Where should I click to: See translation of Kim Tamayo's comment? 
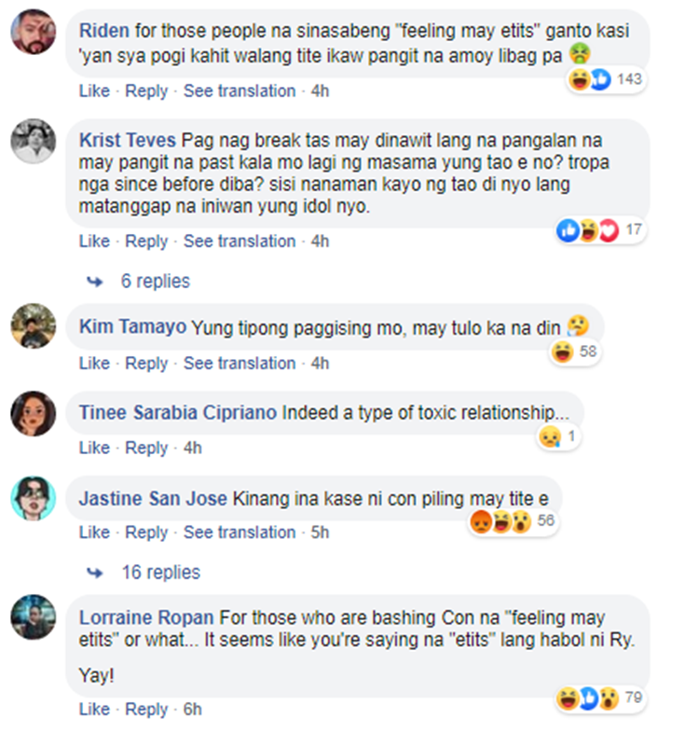click(240, 364)
